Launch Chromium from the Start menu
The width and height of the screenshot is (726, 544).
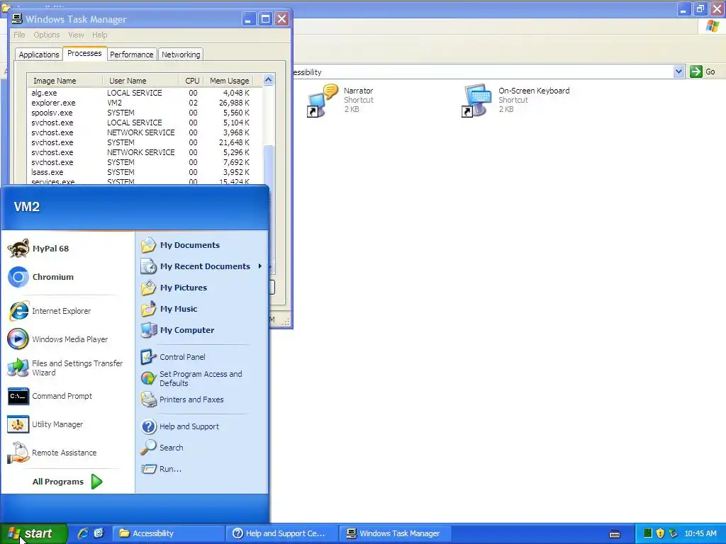(40, 277)
